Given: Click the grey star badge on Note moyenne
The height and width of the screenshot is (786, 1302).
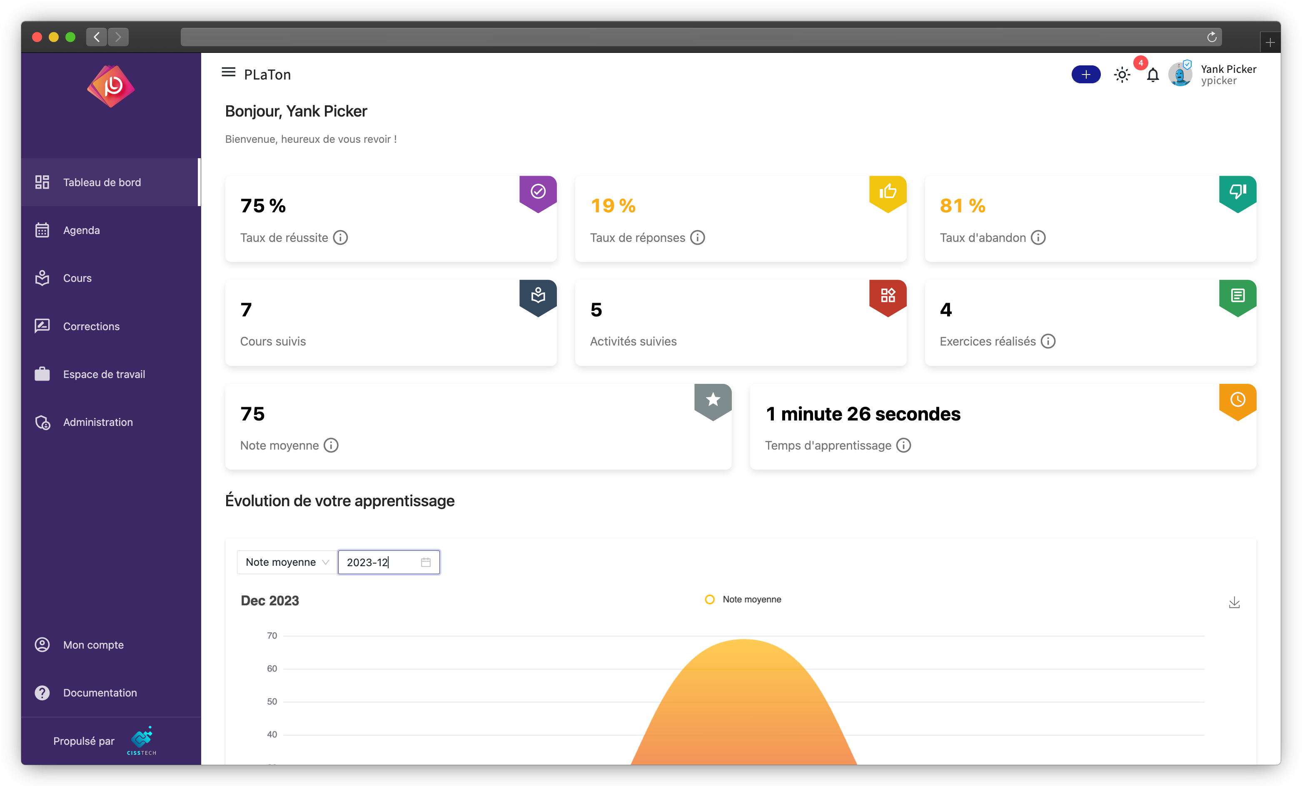Looking at the screenshot, I should coord(713,401).
